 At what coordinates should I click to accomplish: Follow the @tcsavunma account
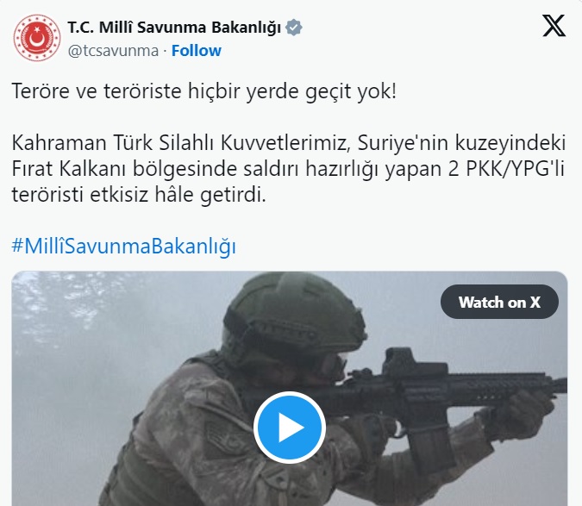coord(196,51)
